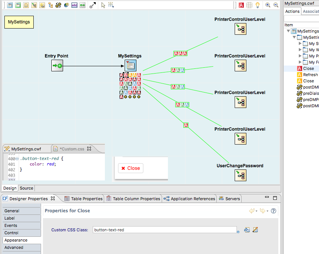This screenshot has width=319, height=254.
Task: Click the light bulb hints icon
Action: coord(257,5)
